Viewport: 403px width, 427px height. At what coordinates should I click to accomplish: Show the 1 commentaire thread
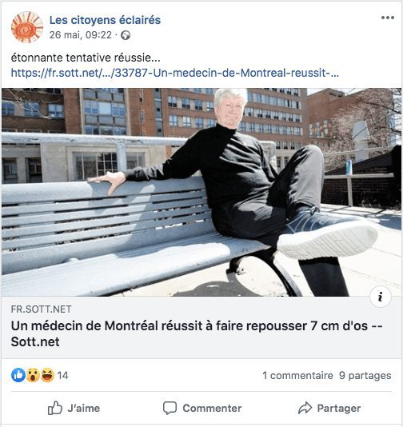pyautogui.click(x=297, y=376)
